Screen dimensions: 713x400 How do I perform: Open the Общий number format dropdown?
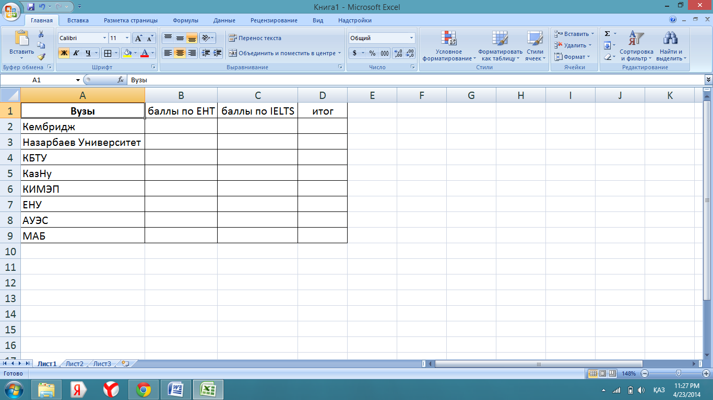[411, 38]
